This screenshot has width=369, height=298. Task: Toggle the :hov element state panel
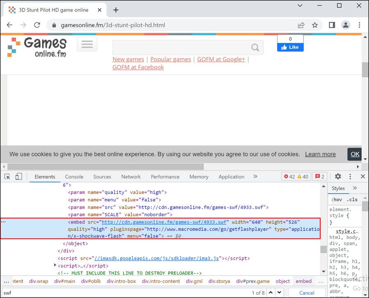336,200
